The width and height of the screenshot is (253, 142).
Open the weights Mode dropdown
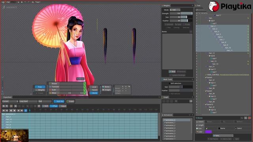pyautogui.click(x=175, y=10)
